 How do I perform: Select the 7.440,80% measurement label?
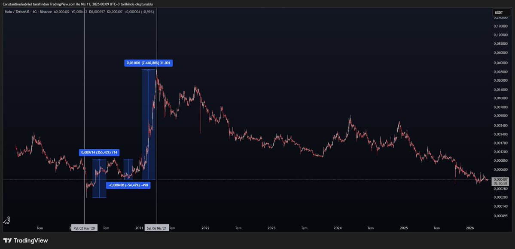coord(149,63)
